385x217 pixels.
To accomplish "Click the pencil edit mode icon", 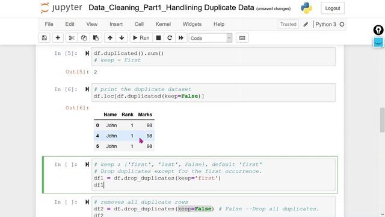I will [306, 24].
